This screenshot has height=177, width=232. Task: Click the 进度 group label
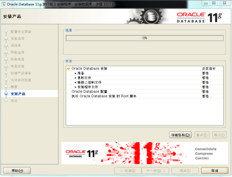(x=69, y=30)
